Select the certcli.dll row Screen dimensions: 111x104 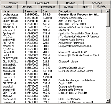tap(54, 55)
